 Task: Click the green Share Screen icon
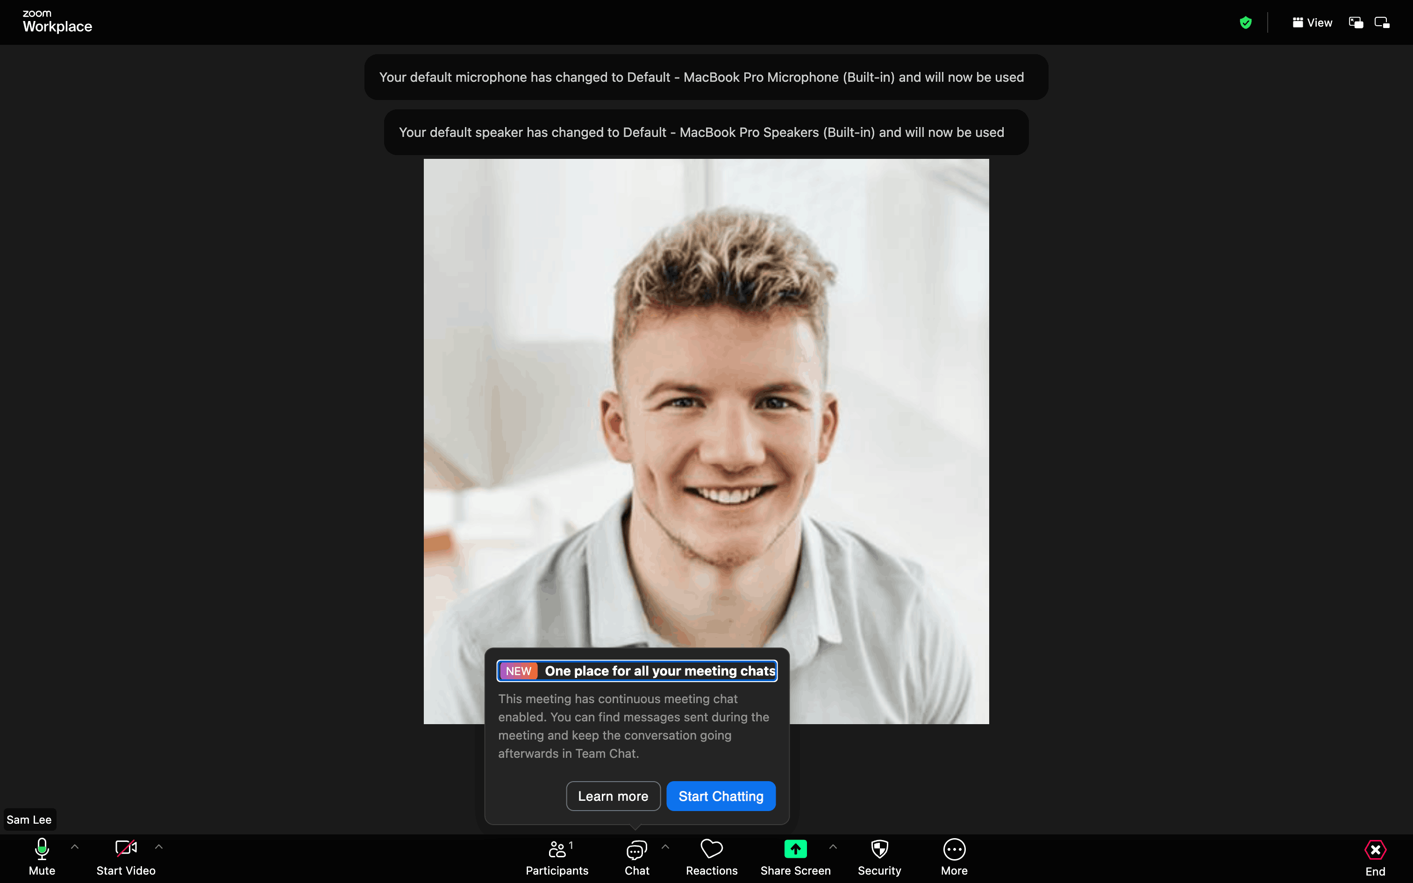[795, 849]
